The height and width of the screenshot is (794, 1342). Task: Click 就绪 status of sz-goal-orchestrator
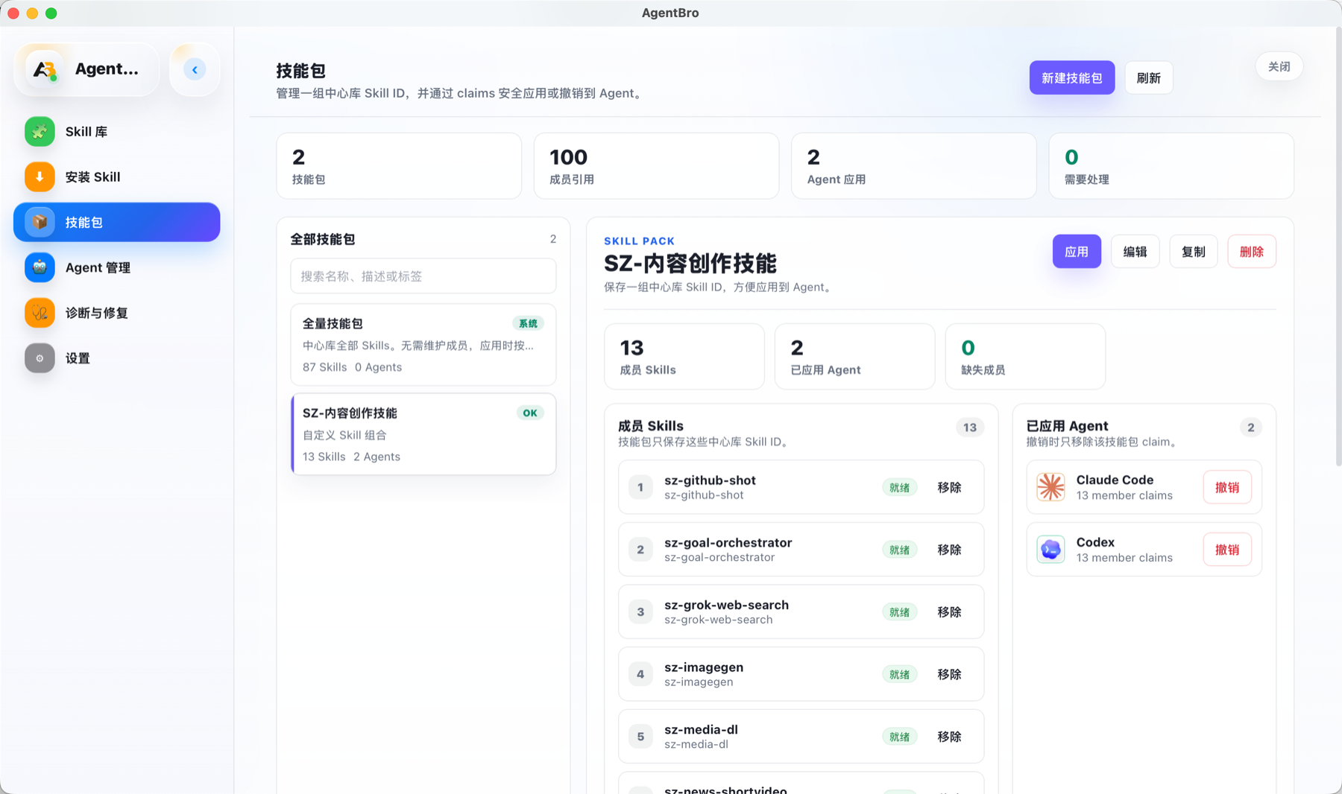[x=899, y=550]
